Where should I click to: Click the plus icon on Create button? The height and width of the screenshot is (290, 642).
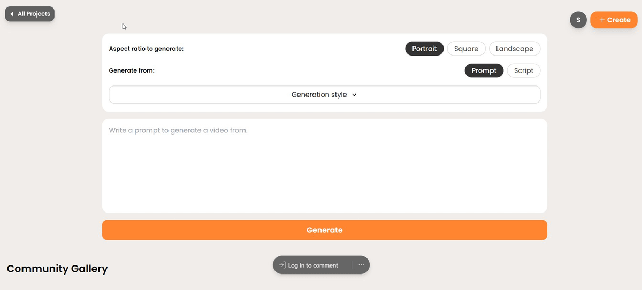602,20
